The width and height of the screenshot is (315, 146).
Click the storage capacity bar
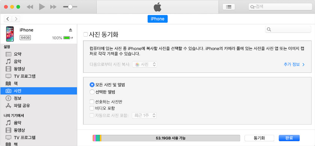click(x=166, y=138)
